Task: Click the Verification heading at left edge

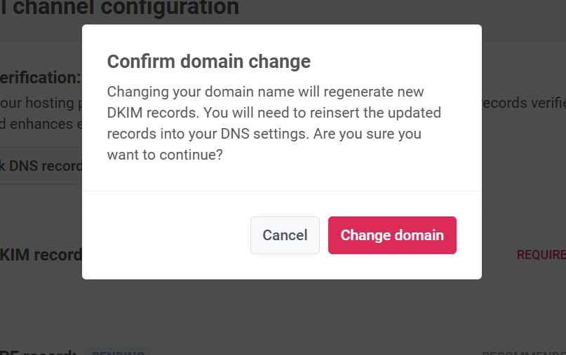Action: click(x=41, y=77)
